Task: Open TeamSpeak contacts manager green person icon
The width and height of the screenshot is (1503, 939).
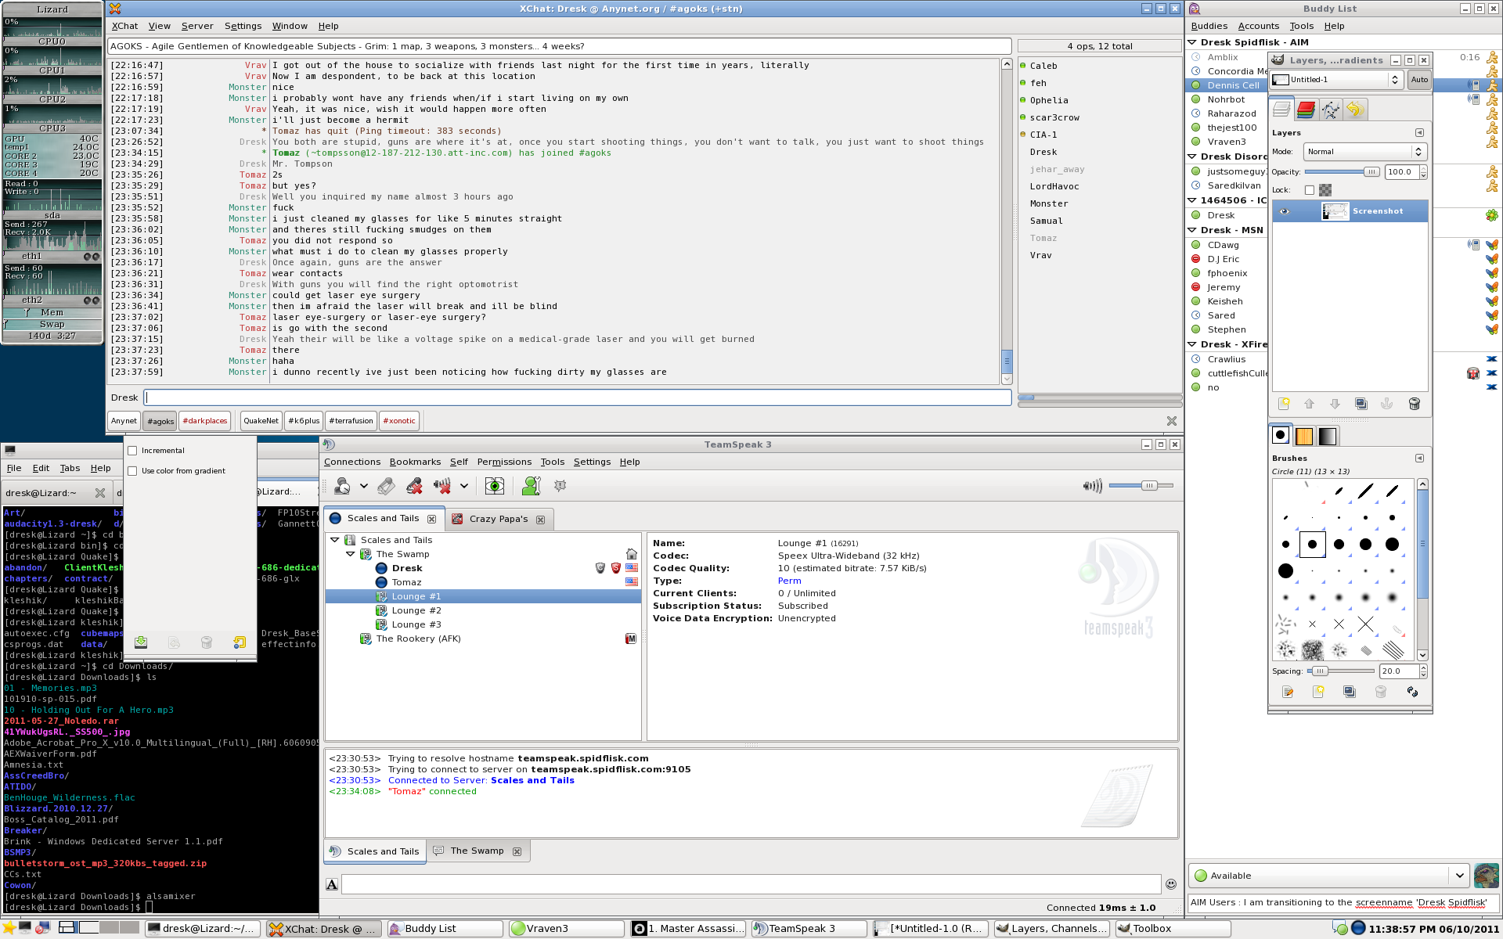Action: click(532, 486)
